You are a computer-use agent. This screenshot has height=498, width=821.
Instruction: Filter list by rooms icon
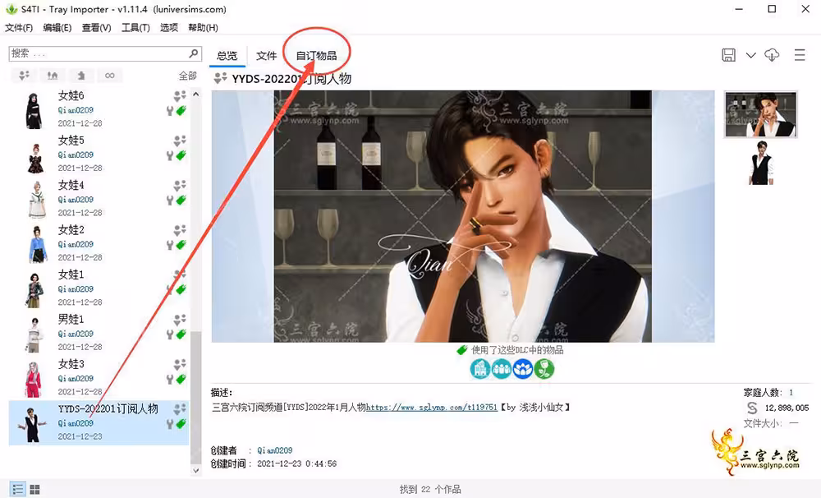click(81, 76)
